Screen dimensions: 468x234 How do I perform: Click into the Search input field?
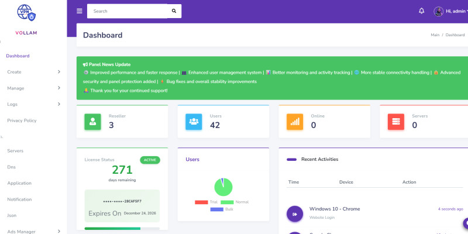[x=126, y=11]
